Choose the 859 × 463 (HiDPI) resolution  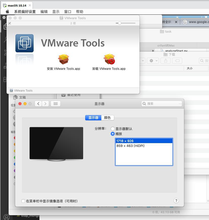point(144,146)
